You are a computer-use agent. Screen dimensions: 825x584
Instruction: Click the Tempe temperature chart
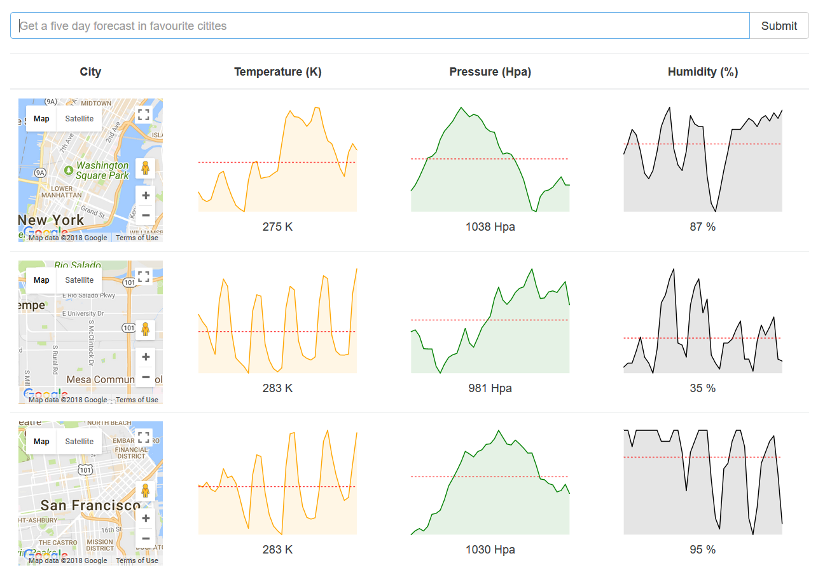(277, 320)
